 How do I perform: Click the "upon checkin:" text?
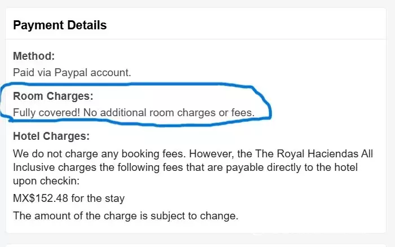click(40, 183)
